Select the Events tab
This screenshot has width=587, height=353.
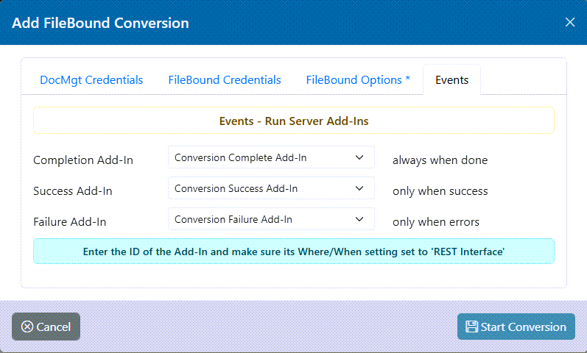[x=451, y=80]
